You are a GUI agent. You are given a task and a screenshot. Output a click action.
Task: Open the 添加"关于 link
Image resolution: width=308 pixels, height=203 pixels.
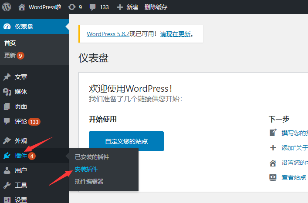point(294,148)
